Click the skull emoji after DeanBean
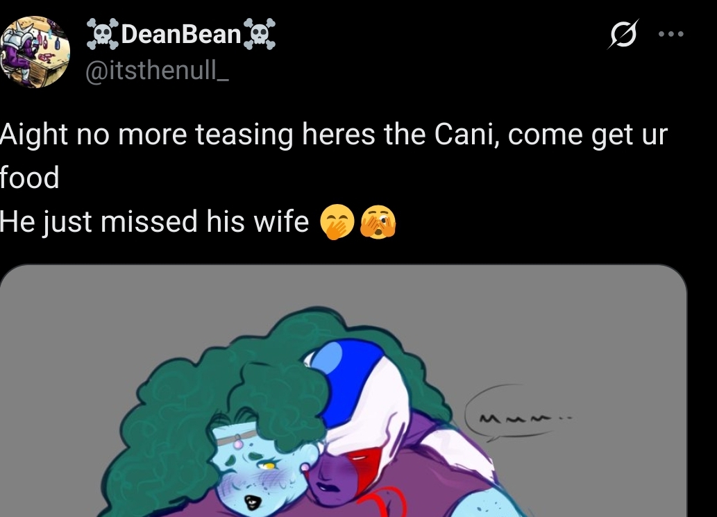The image size is (717, 517). click(260, 34)
